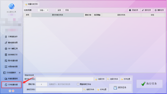The height and width of the screenshot is (94, 167).
Task: Open the PDF 编辑工具 sidebar item
Action: pyautogui.click(x=11, y=49)
